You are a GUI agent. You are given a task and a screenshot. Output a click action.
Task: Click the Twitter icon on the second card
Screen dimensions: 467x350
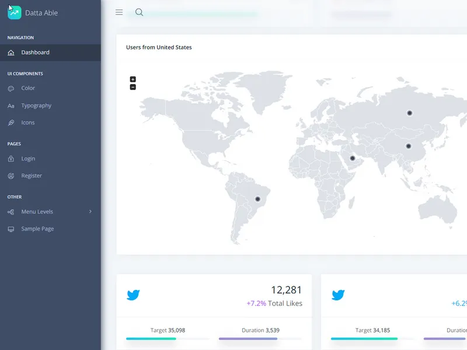(x=338, y=295)
